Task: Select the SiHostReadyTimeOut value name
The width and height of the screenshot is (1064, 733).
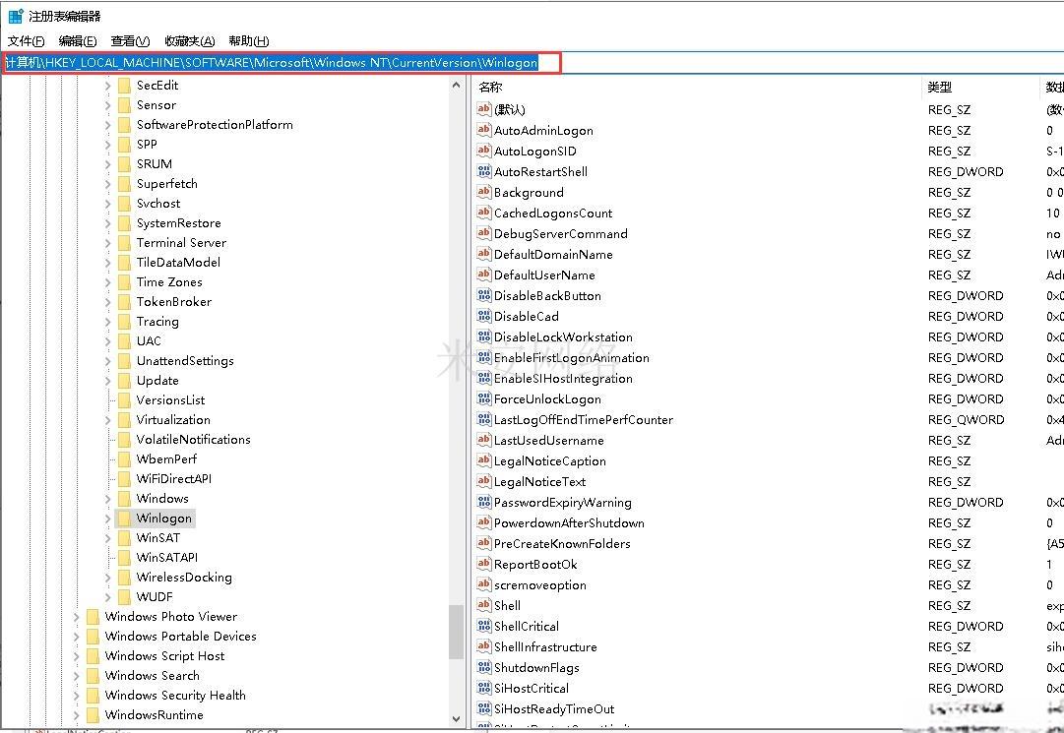Action: (554, 709)
